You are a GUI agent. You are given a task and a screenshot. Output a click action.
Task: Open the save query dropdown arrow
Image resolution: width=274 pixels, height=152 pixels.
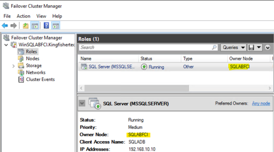pyautogui.click(x=259, y=47)
